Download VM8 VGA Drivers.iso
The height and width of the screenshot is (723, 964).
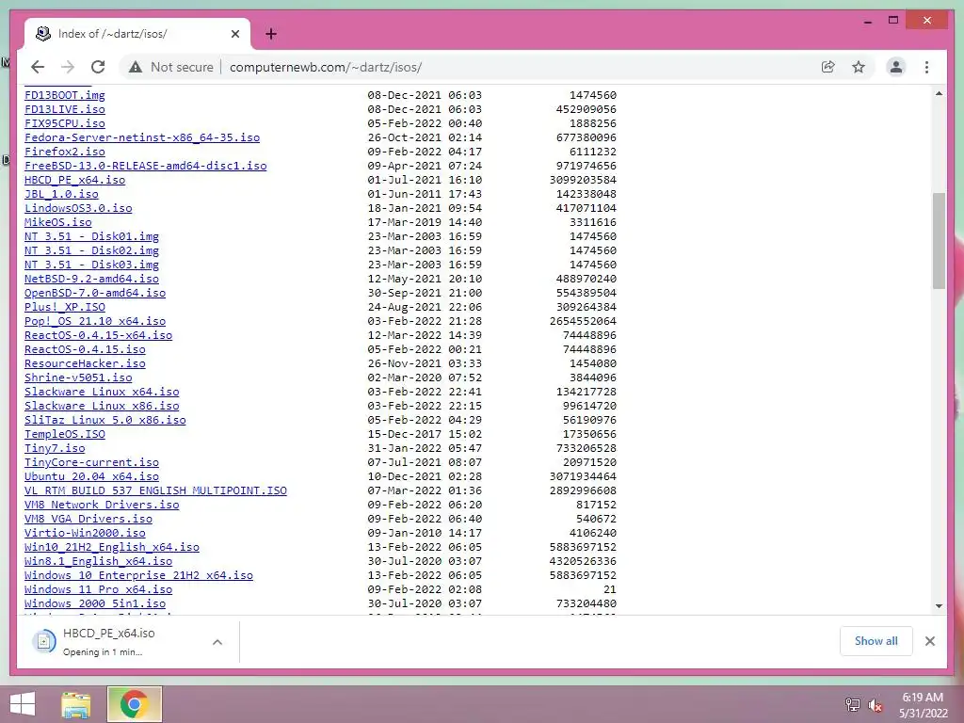88,520
